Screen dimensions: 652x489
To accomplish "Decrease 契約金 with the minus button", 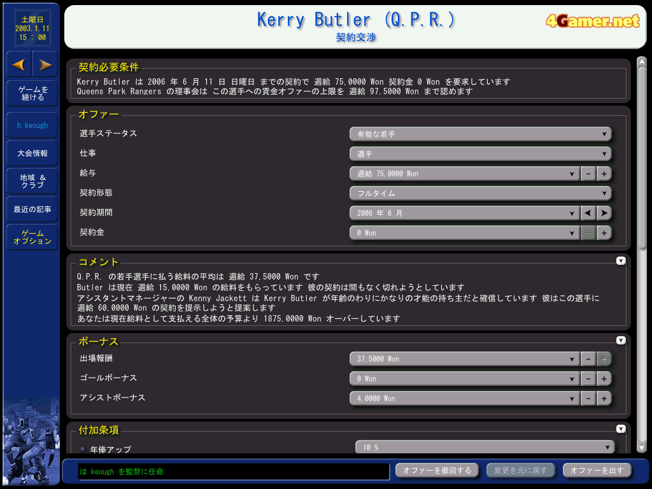I will [x=588, y=233].
